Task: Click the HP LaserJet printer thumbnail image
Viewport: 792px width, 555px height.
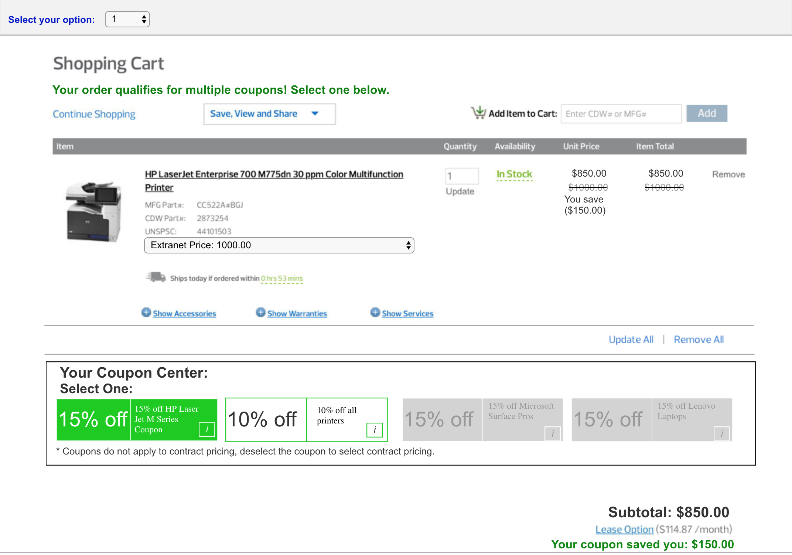Action: coord(94,211)
